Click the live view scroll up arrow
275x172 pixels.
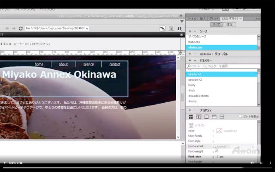click(178, 58)
